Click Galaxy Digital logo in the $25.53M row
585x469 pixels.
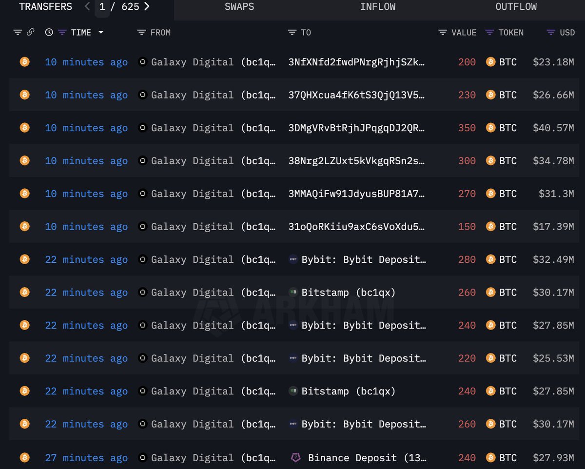(142, 358)
